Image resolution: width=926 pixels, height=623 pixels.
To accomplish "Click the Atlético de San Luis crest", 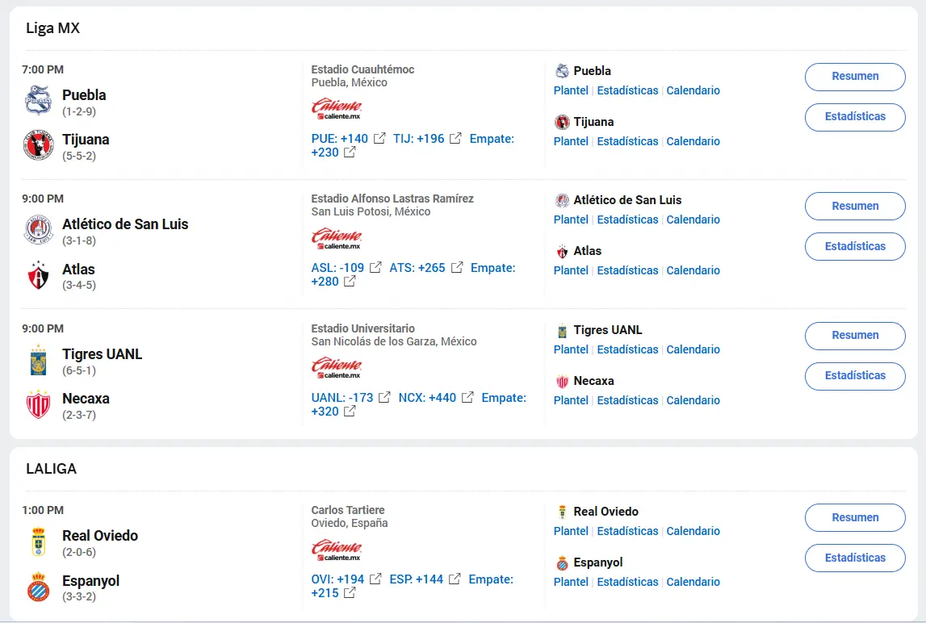I will pyautogui.click(x=39, y=231).
